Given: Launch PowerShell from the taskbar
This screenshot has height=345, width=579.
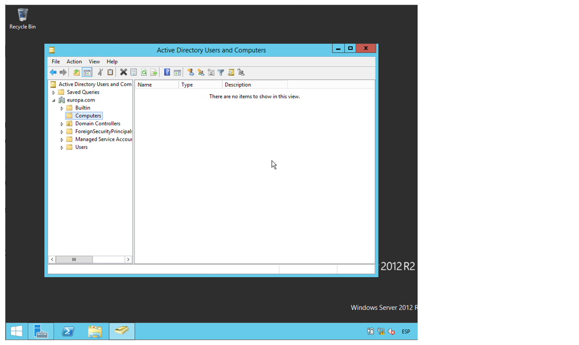Looking at the screenshot, I should 68,331.
